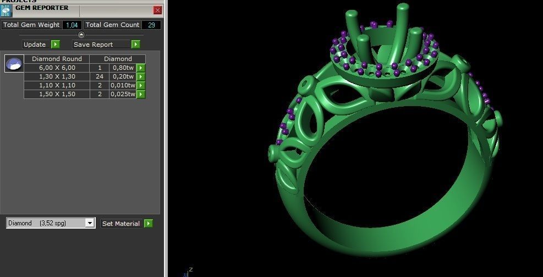The width and height of the screenshot is (543, 277).
Task: Click green arrow for 1,30 X 1,30 row
Action: [x=141, y=77]
